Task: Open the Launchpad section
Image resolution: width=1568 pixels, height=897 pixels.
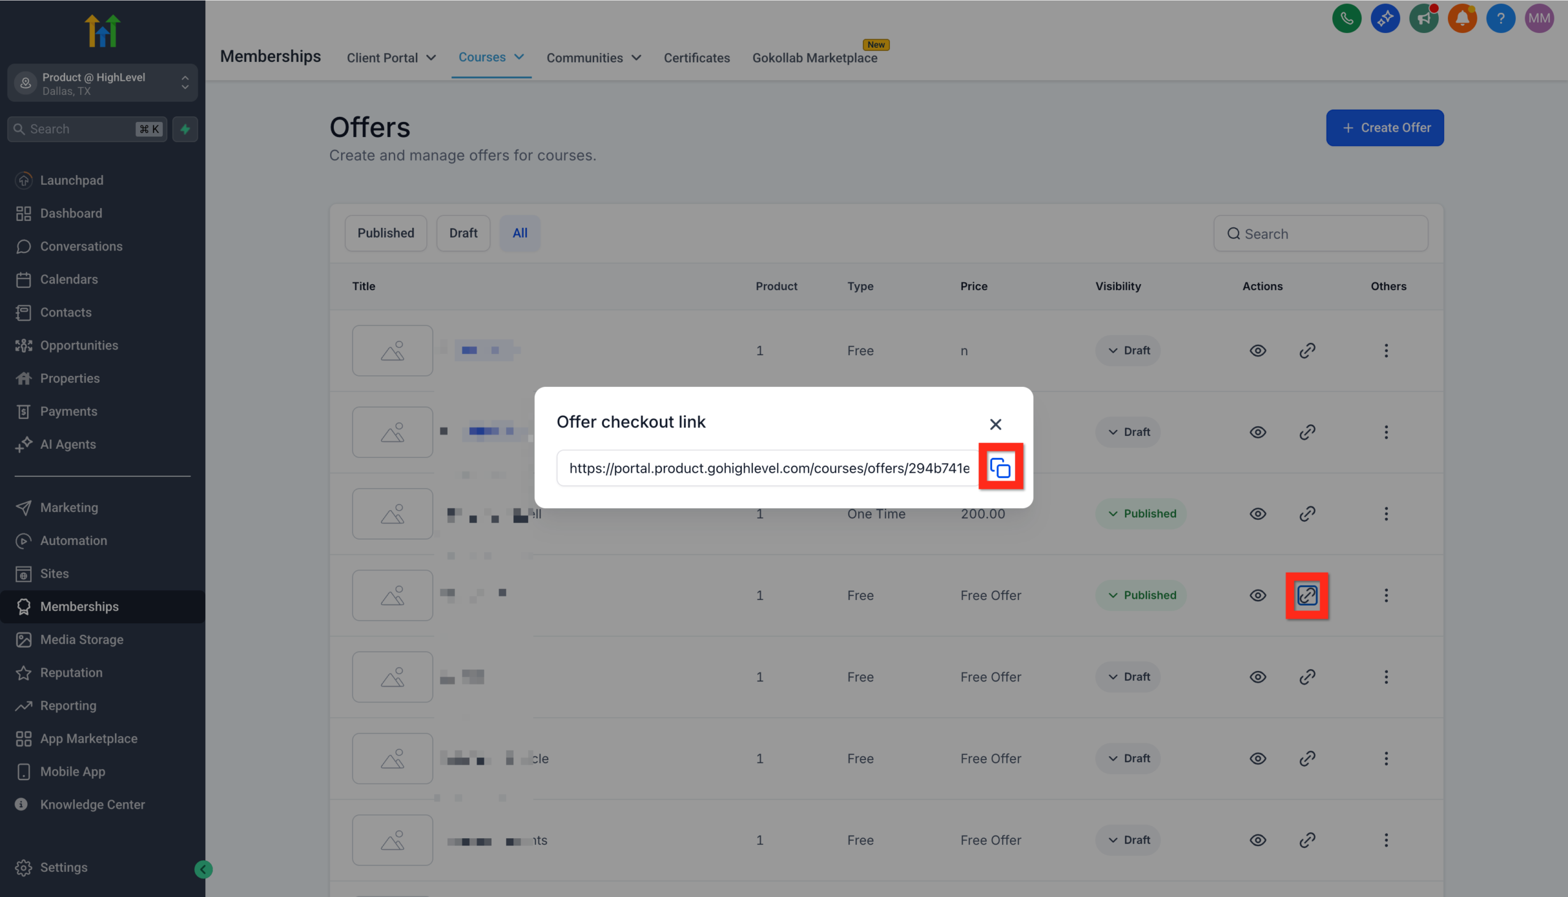Action: point(72,180)
